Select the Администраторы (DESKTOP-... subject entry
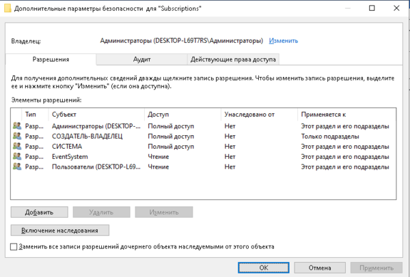 tap(96, 126)
